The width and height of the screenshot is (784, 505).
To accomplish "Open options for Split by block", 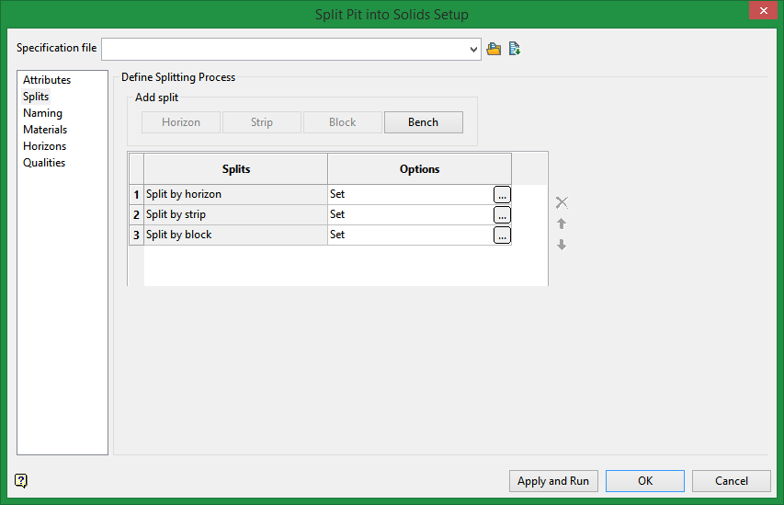I will coord(502,235).
